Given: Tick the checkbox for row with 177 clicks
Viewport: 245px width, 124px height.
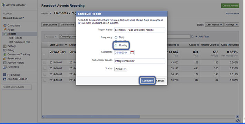Looking at the screenshot, I should pos(45,75).
